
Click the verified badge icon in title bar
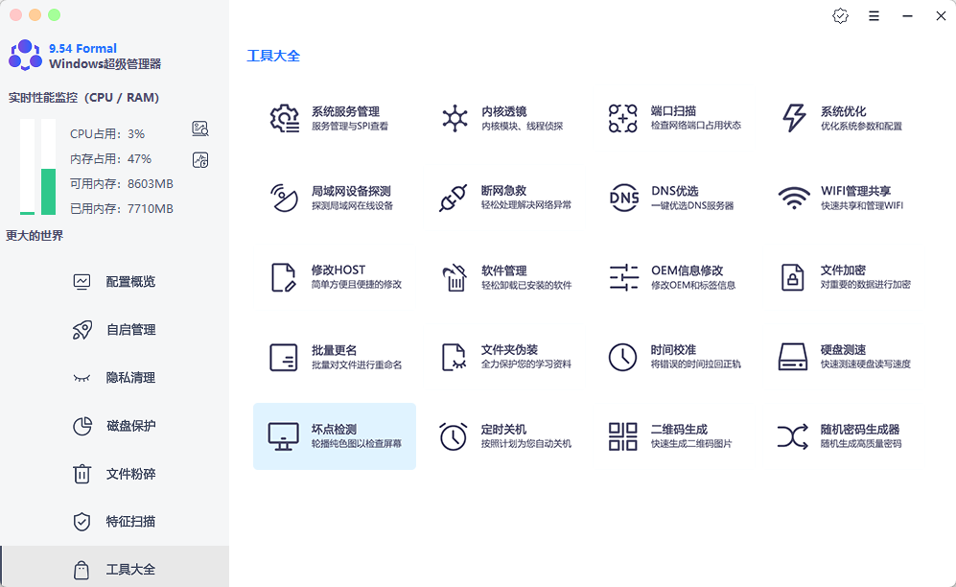pyautogui.click(x=840, y=16)
